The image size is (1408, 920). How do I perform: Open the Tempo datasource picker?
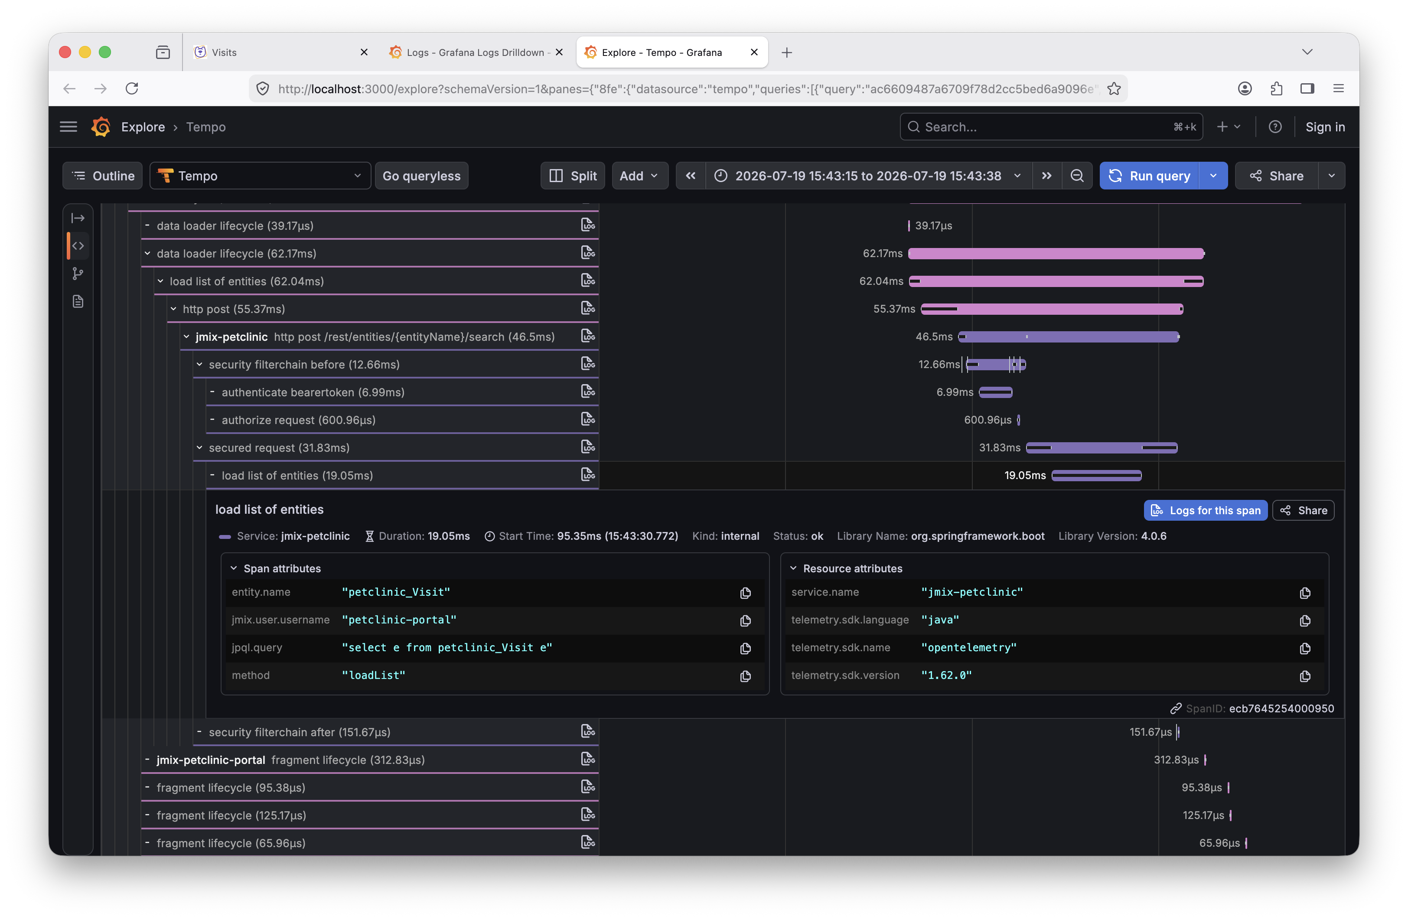(260, 176)
